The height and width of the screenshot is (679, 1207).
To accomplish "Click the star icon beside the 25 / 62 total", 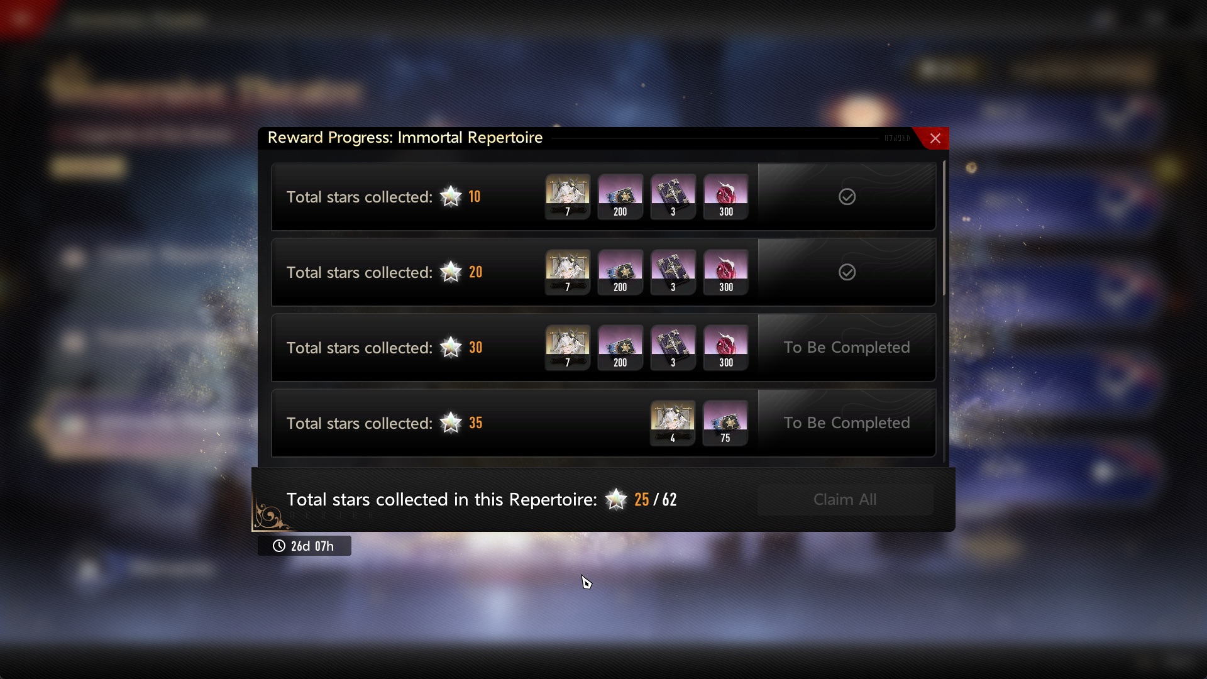I will point(616,500).
